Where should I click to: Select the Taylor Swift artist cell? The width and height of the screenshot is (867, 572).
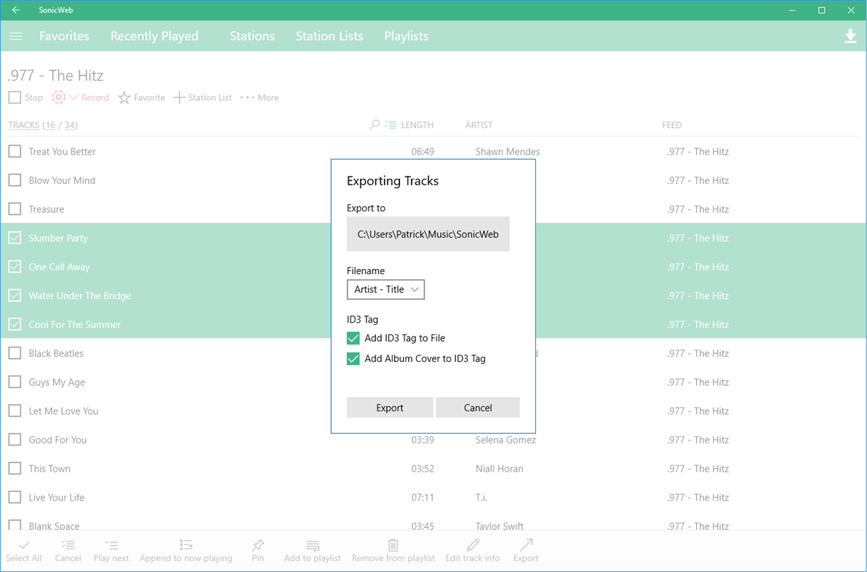499,526
